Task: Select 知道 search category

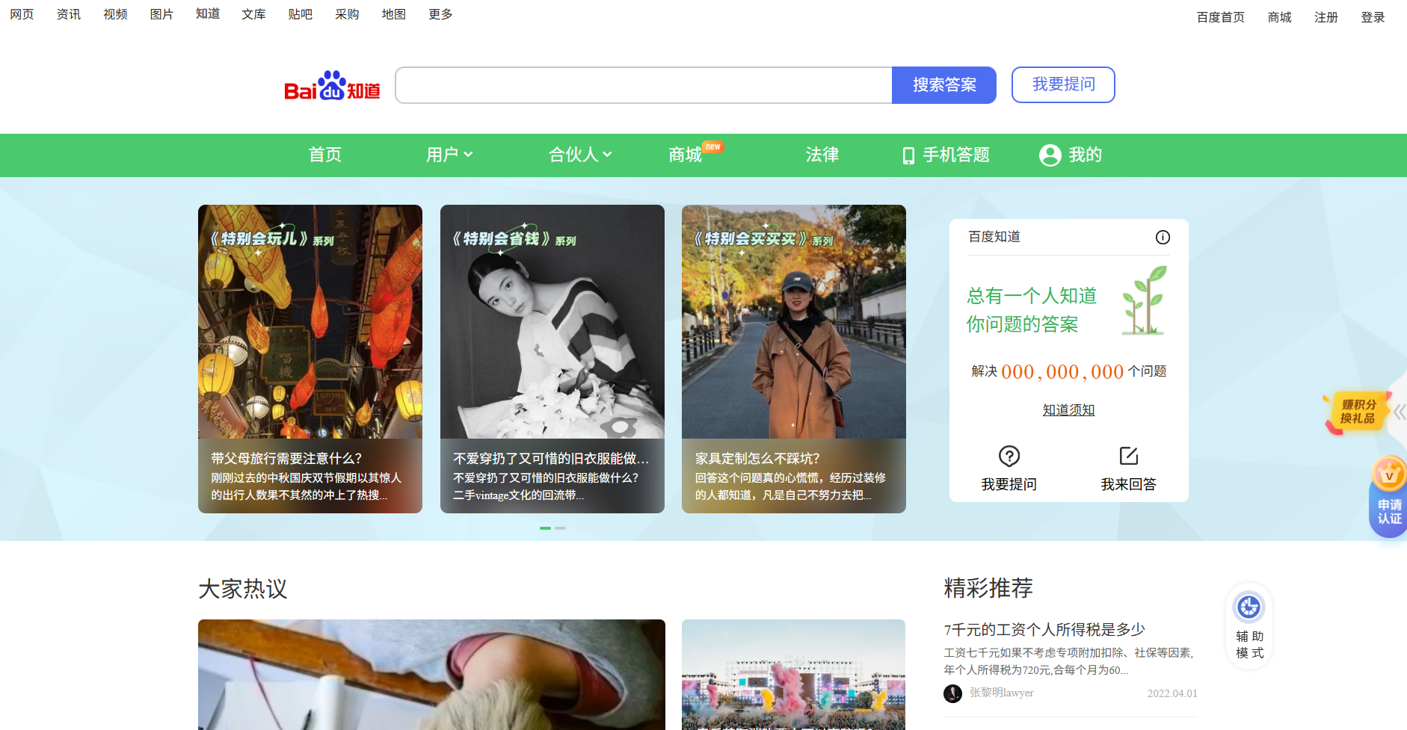Action: click(208, 14)
